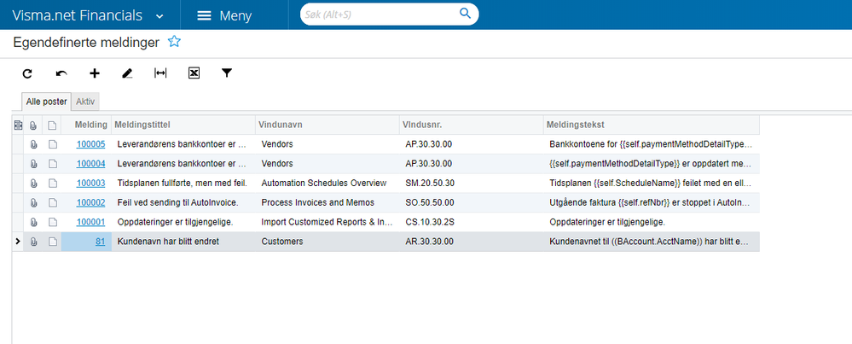
Task: Click the pencil edit icon
Action: click(x=128, y=73)
